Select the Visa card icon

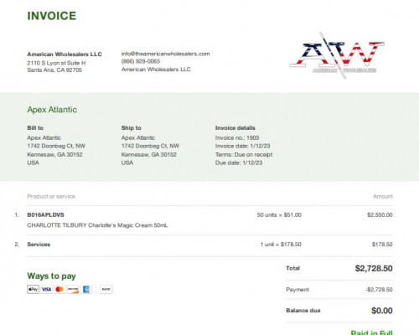(46, 289)
